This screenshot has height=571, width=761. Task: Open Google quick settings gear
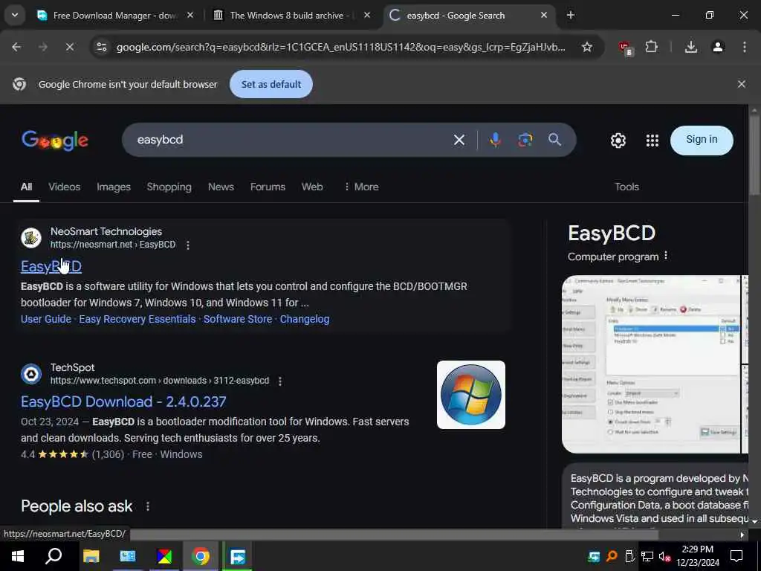pyautogui.click(x=618, y=141)
